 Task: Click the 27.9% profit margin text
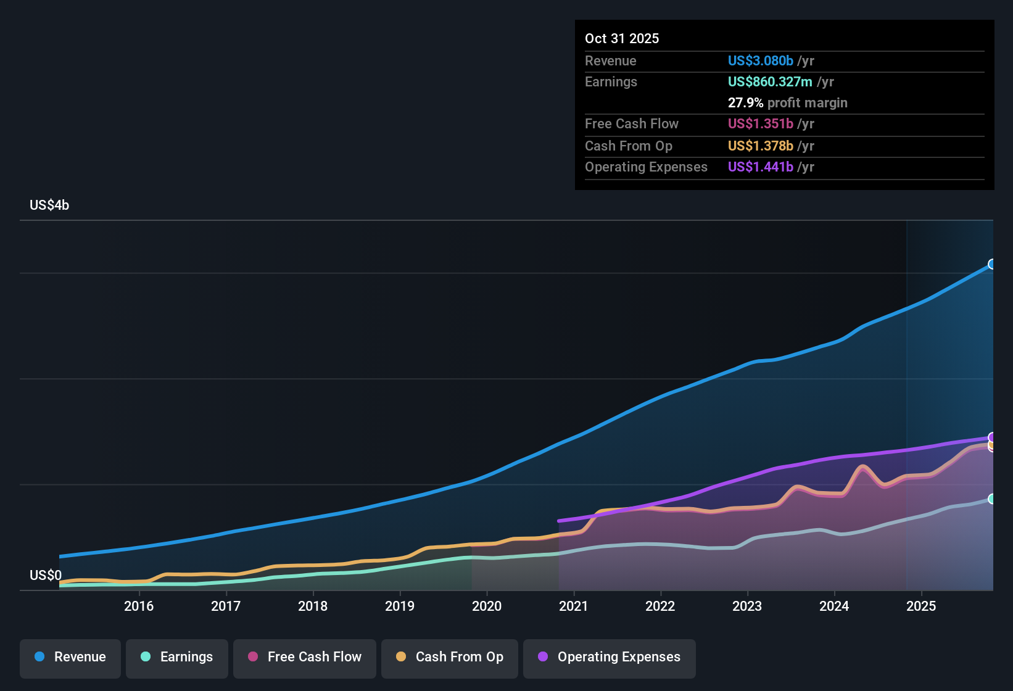[x=788, y=102]
